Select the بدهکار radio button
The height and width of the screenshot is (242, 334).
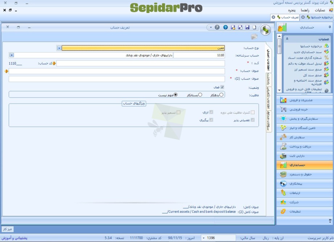pyautogui.click(x=222, y=95)
